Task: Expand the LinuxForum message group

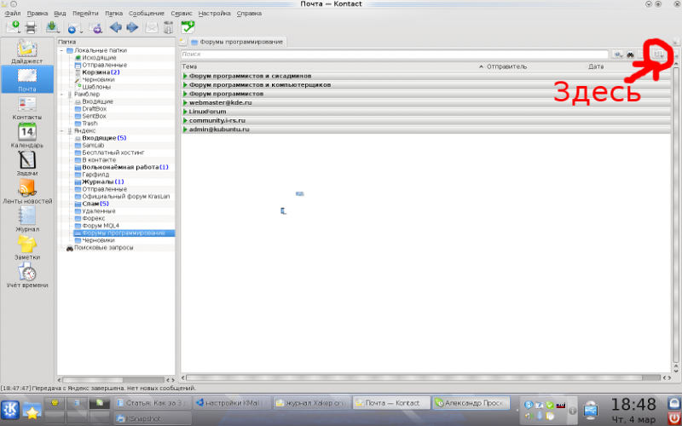Action: click(185, 112)
